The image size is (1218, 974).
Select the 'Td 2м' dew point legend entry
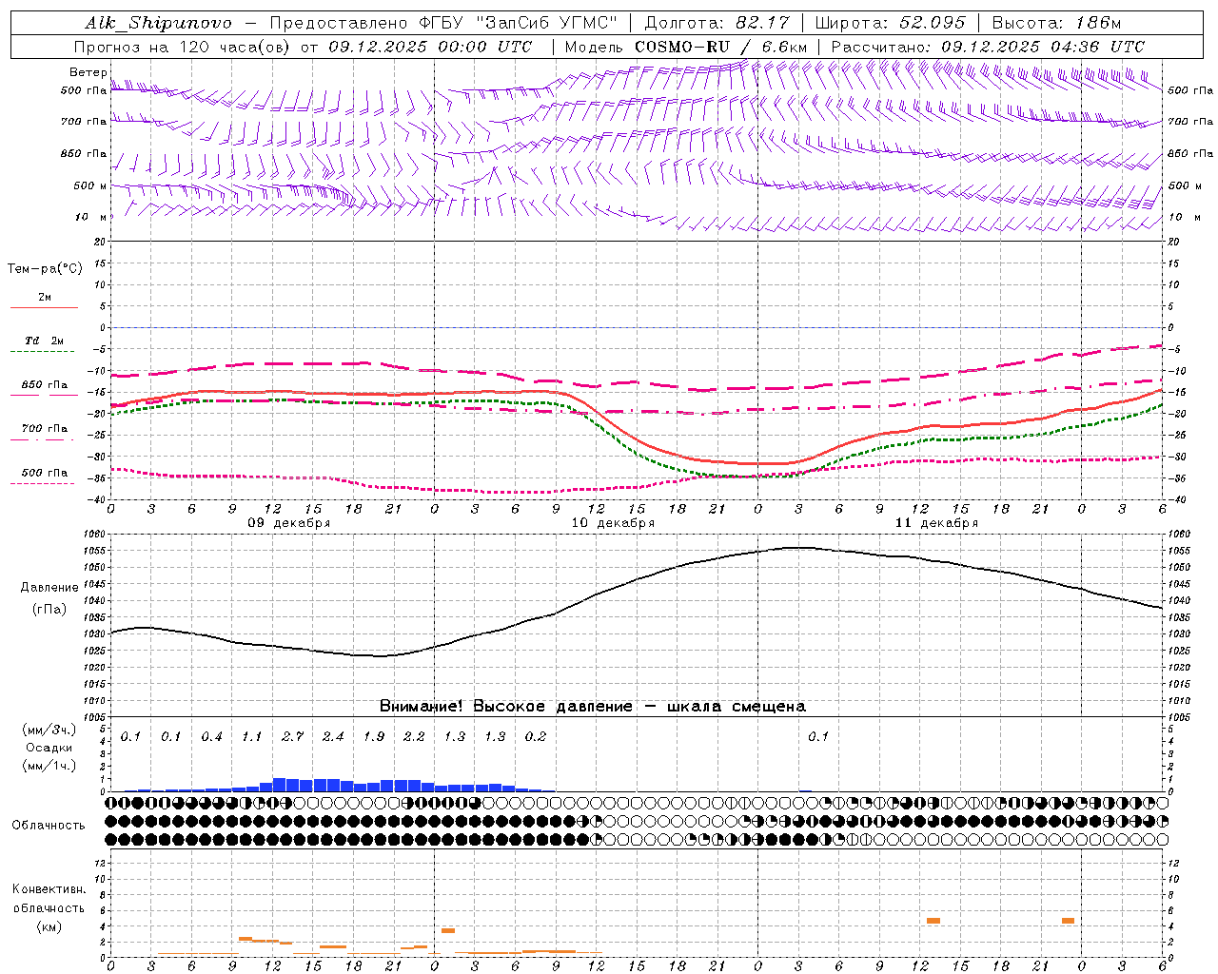coord(44,341)
